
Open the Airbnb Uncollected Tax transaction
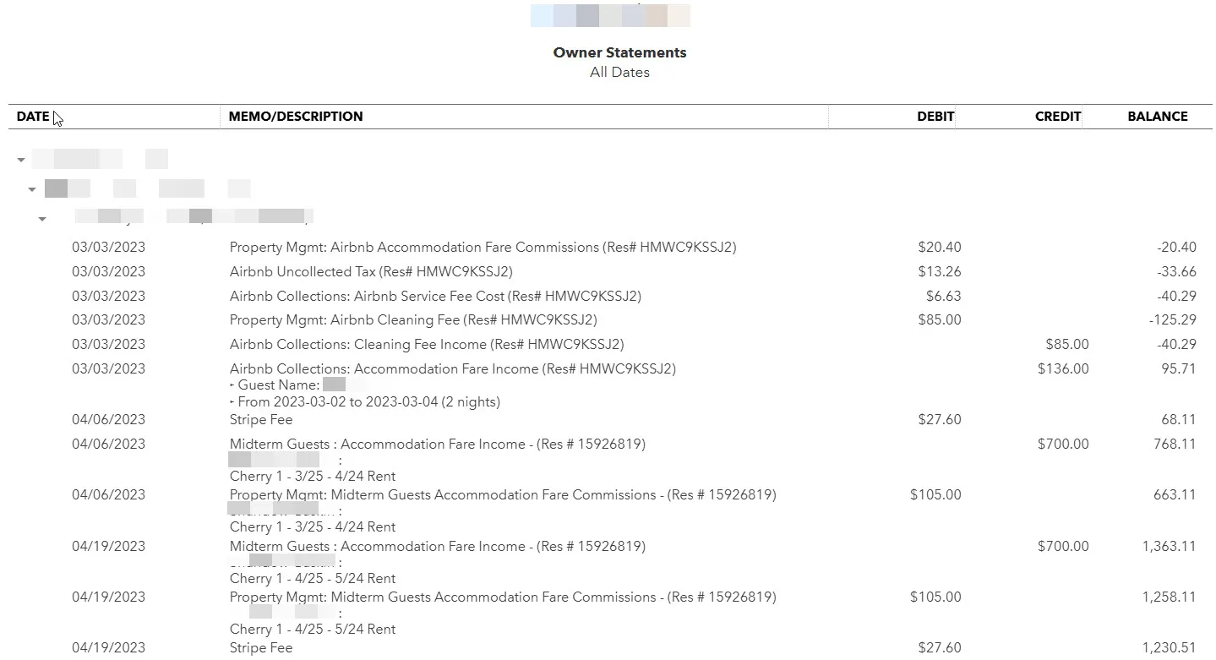[x=371, y=272]
